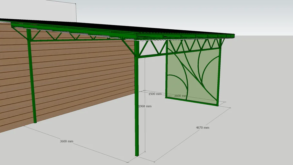Screen dimensions: 293x165
Task: Click the white building in the background
Action: click(x=39, y=10)
